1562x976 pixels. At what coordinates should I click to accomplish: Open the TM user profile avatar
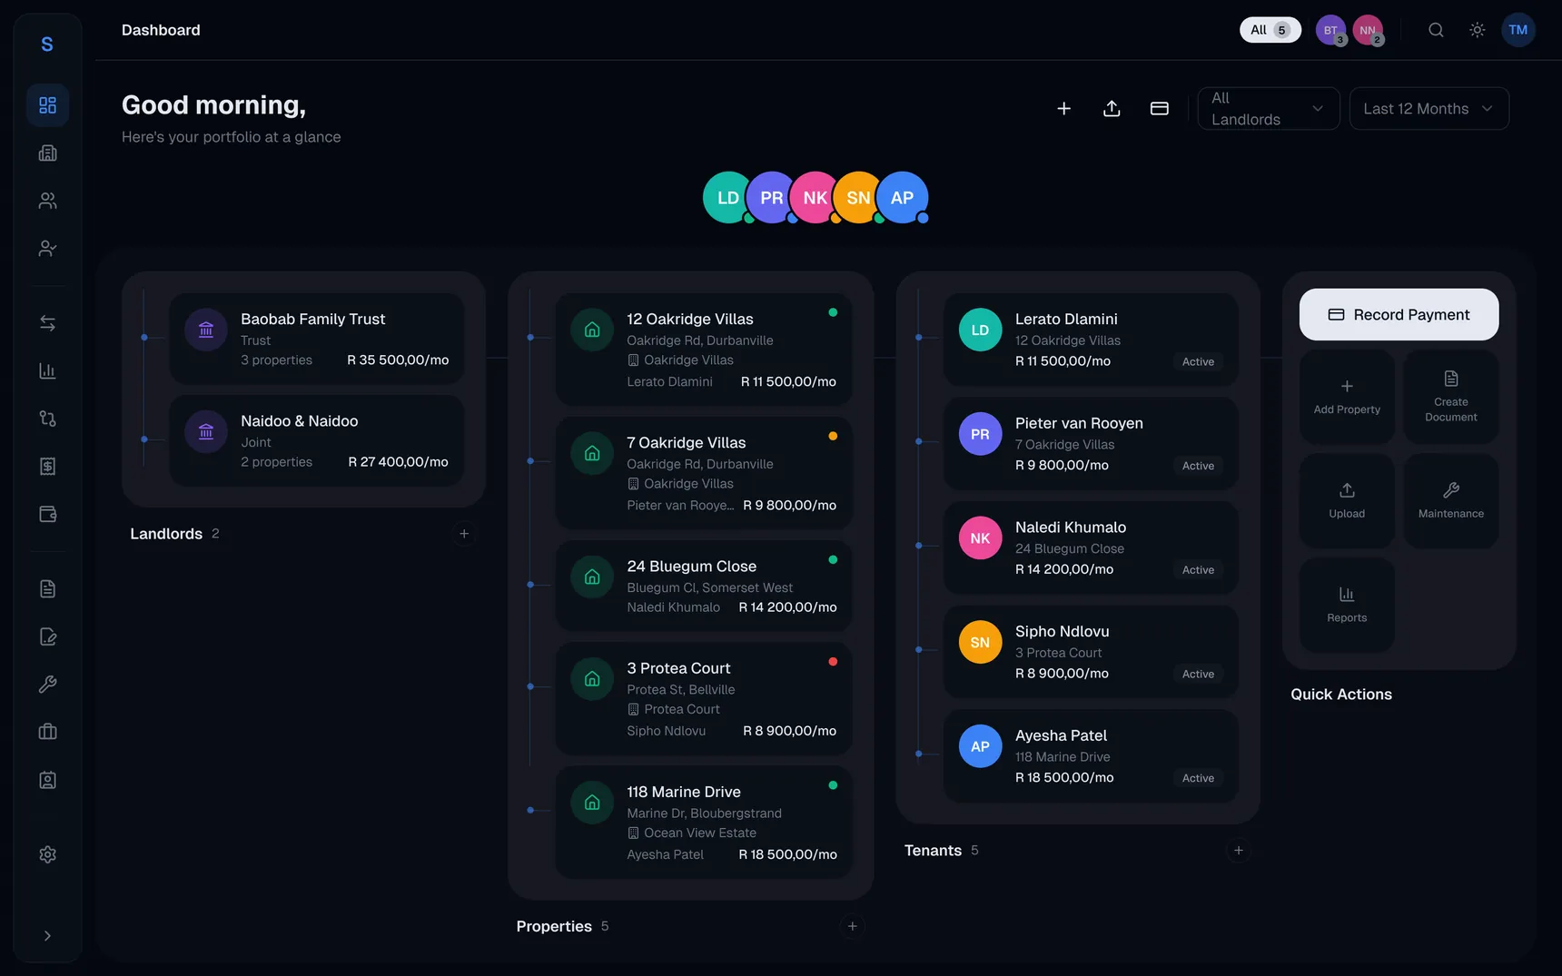point(1518,30)
